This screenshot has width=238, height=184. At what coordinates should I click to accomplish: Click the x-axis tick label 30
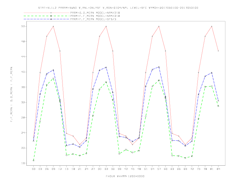[99, 169]
